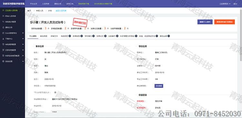Switch to the 获得奖励 tab
242x118 pixels.
pos(76,36)
